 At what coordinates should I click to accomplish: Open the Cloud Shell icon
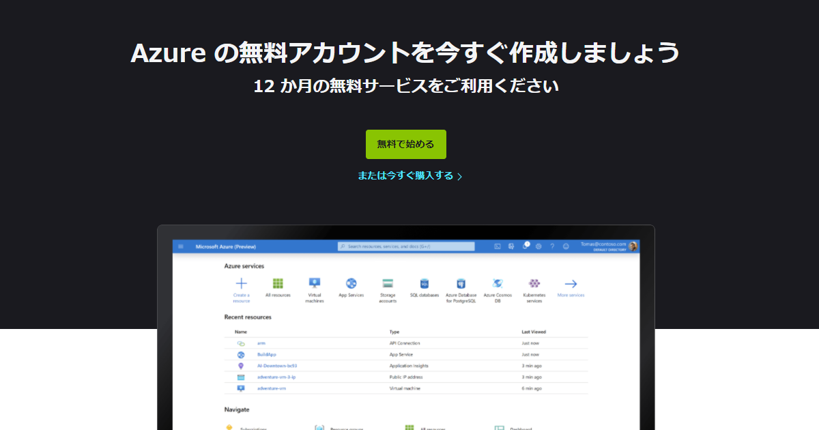point(497,246)
